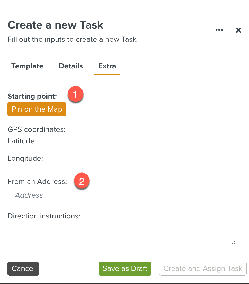249x284 pixels.
Task: Click the GPS coordinates label
Action: (37, 130)
